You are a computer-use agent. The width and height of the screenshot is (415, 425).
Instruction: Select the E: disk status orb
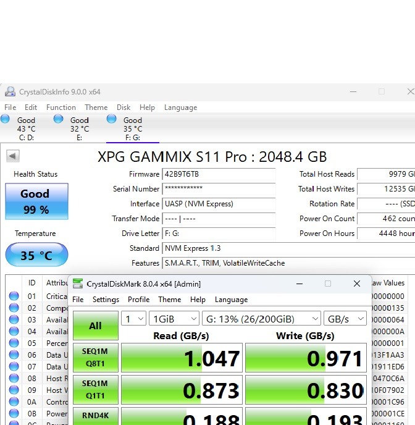tap(58, 119)
